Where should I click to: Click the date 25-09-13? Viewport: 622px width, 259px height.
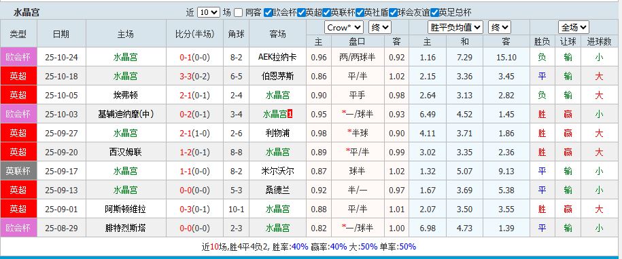[61, 191]
